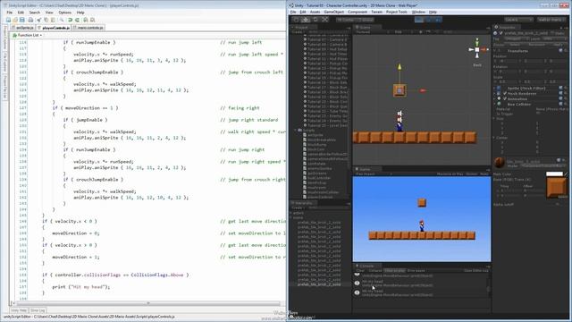Toggle the Is Trigger checkbox
572x322 pixels.
[538, 114]
